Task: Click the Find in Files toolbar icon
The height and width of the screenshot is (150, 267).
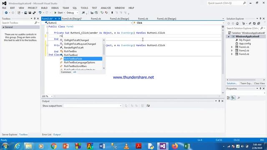Action: (83, 13)
